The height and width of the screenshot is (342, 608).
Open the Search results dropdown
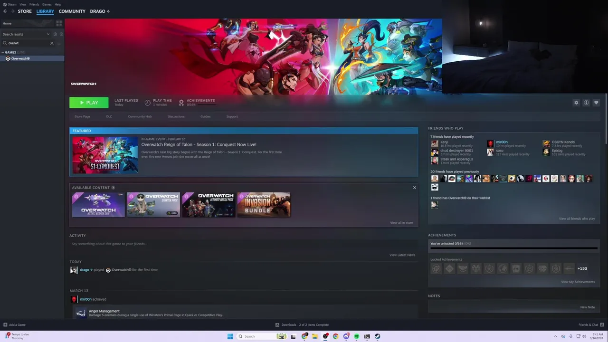click(26, 34)
